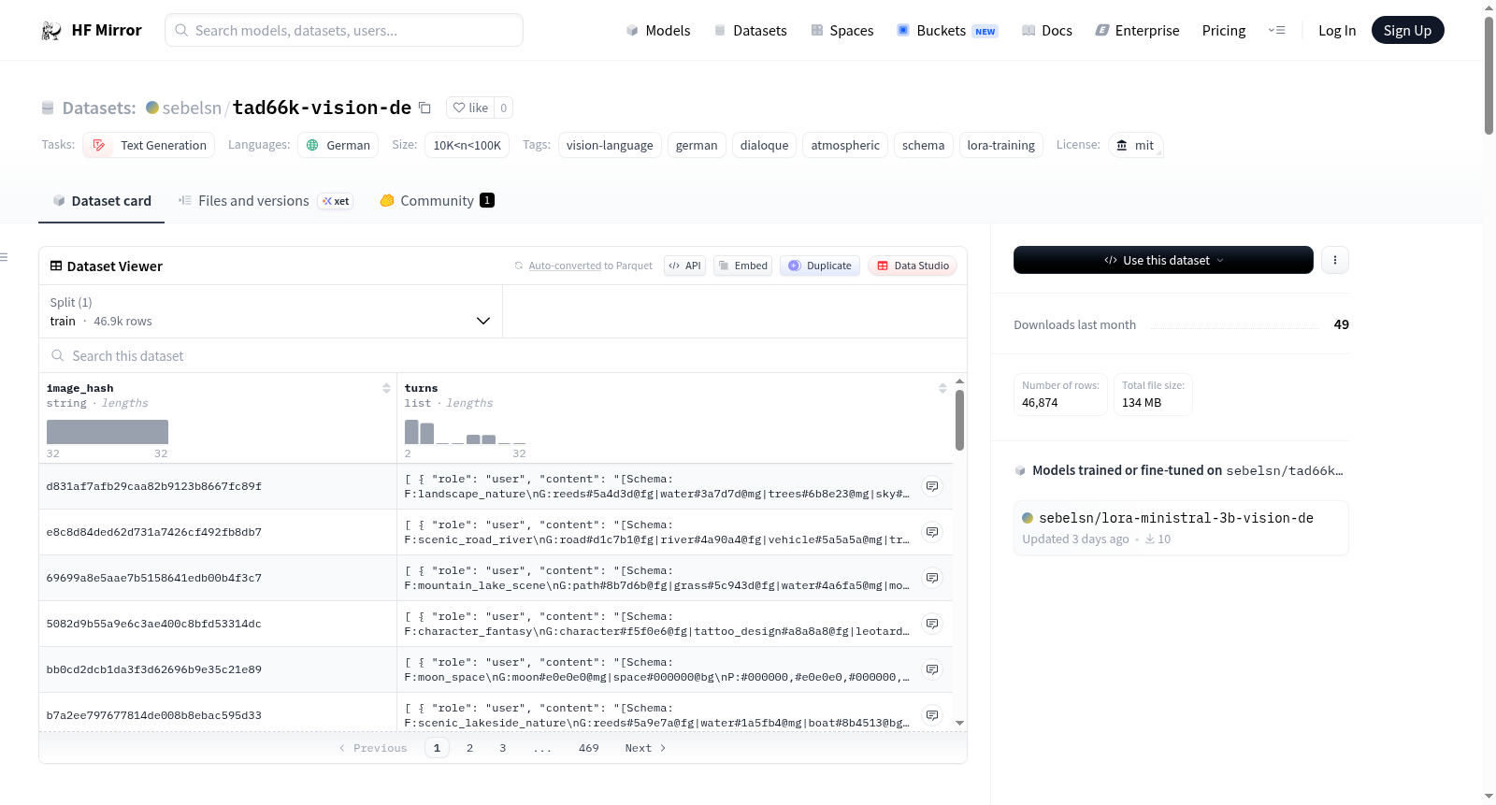Open Buckets in the top navigation
Viewport: 1496px width, 805px height.
click(947, 30)
